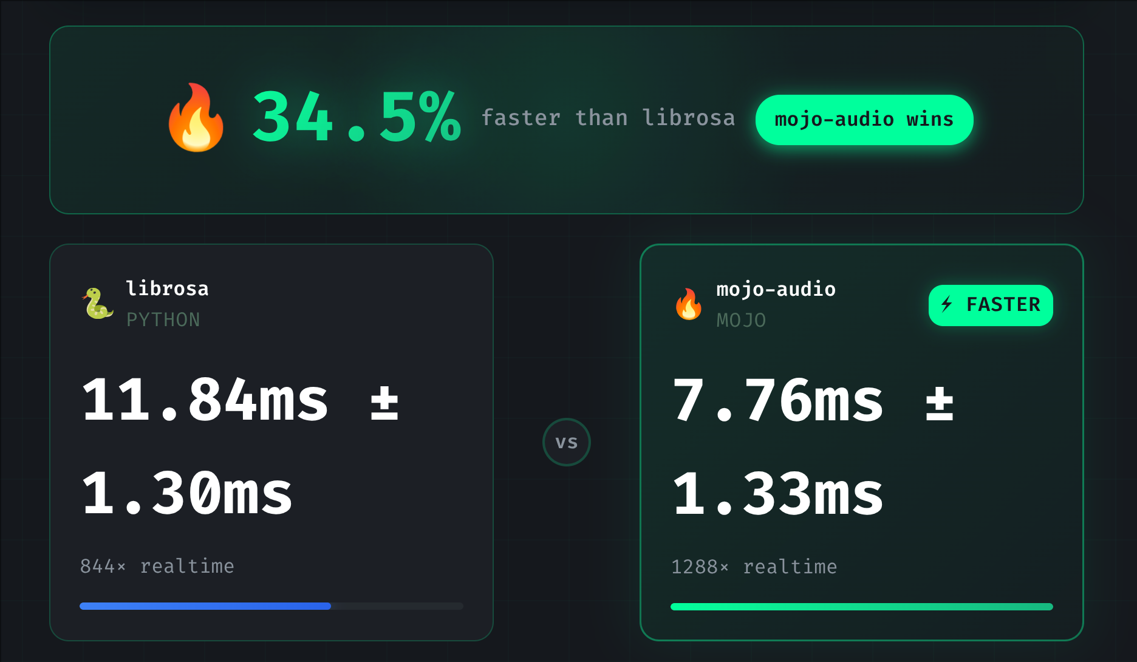1137x662 pixels.
Task: Select the 11.84ms timing value
Action: tap(205, 400)
